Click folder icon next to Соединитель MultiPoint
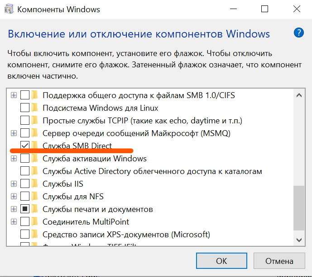Image resolution: width=312 pixels, height=277 pixels. coord(35,222)
